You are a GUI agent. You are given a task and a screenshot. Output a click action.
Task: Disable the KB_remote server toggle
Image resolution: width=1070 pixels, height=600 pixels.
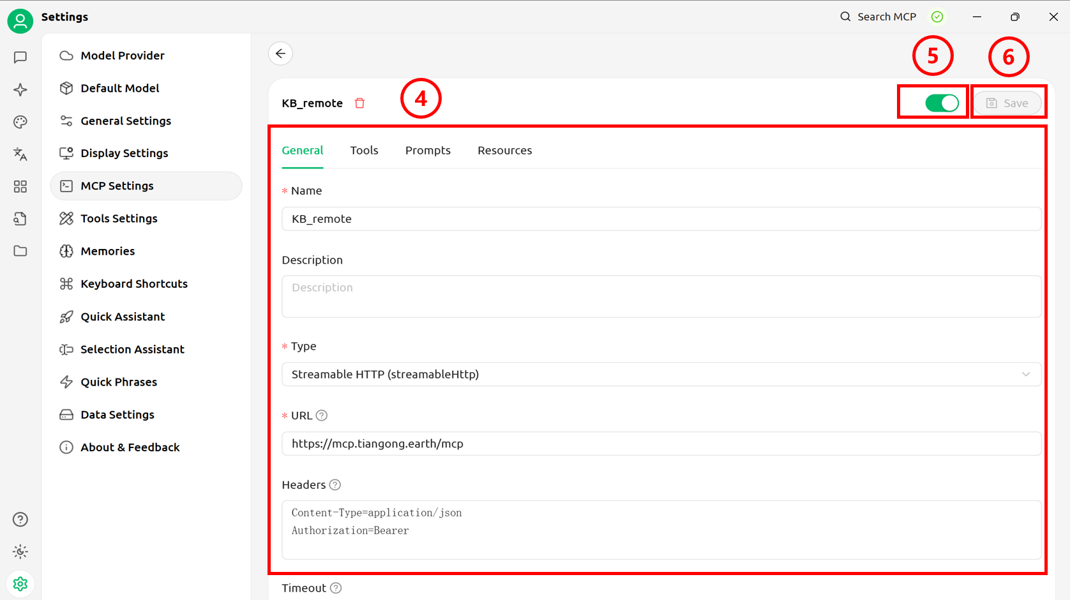tap(942, 103)
